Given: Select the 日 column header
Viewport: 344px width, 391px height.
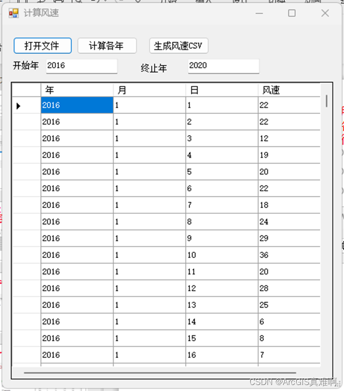Looking at the screenshot, I should pos(222,90).
